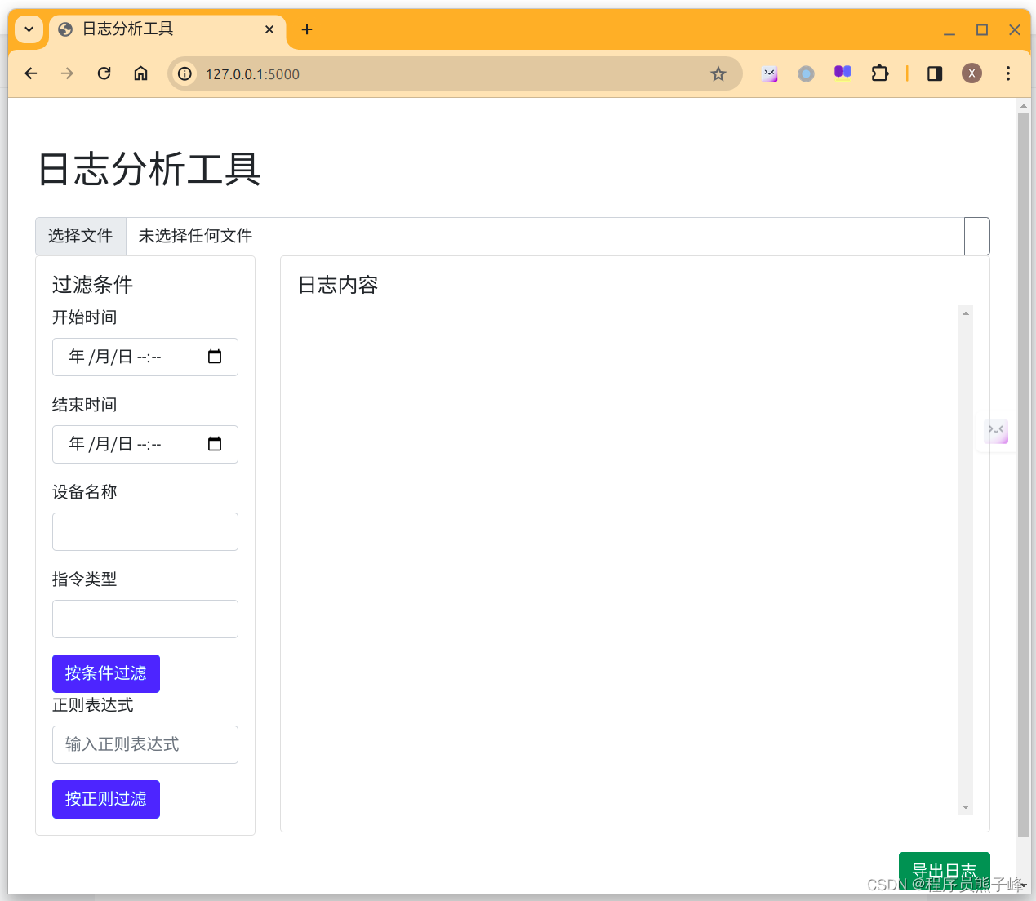
Task: Bookmark the page using the star icon
Action: (718, 73)
